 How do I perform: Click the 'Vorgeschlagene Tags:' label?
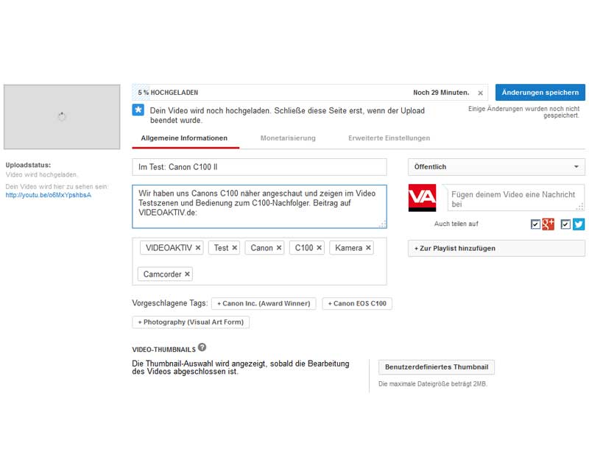click(170, 303)
